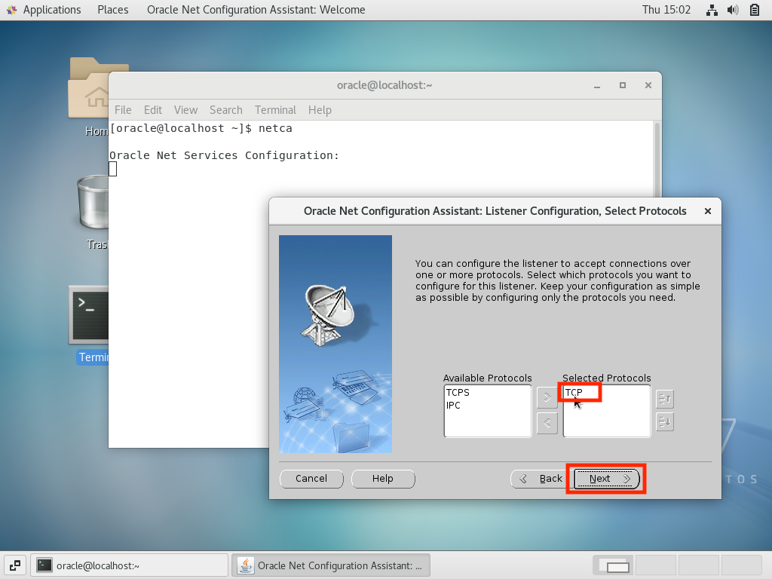Click the terminal vertical scrollbar
772x579 pixels.
click(x=657, y=158)
